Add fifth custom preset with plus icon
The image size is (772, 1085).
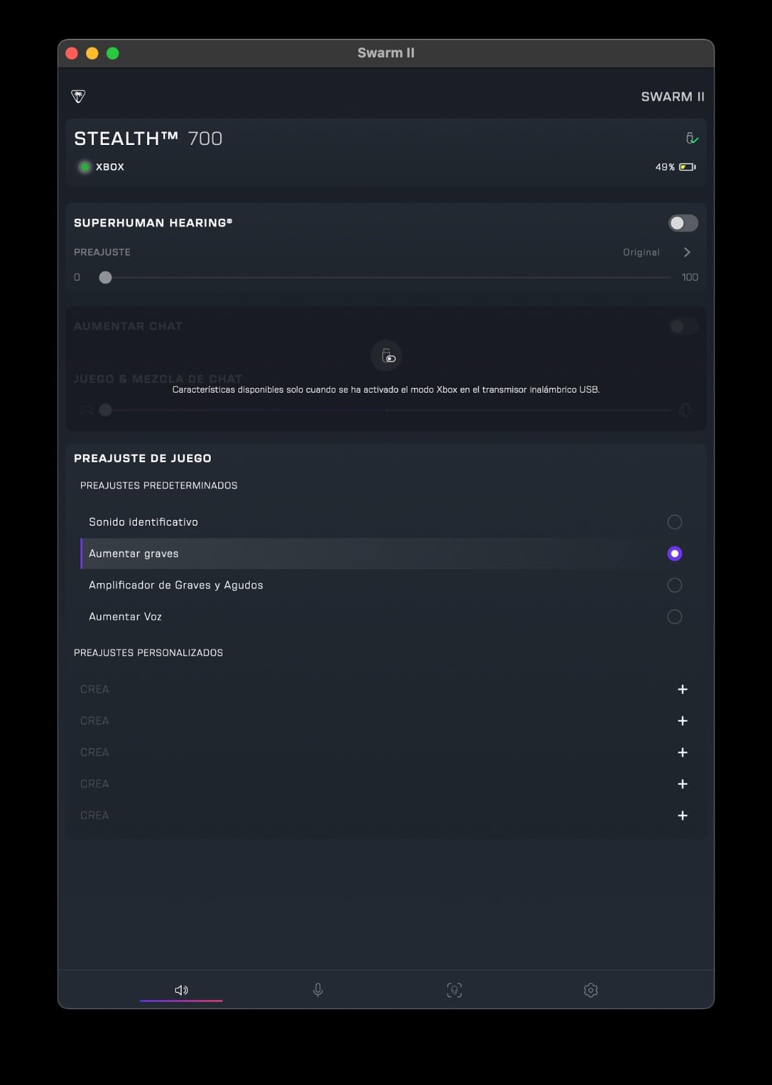683,816
